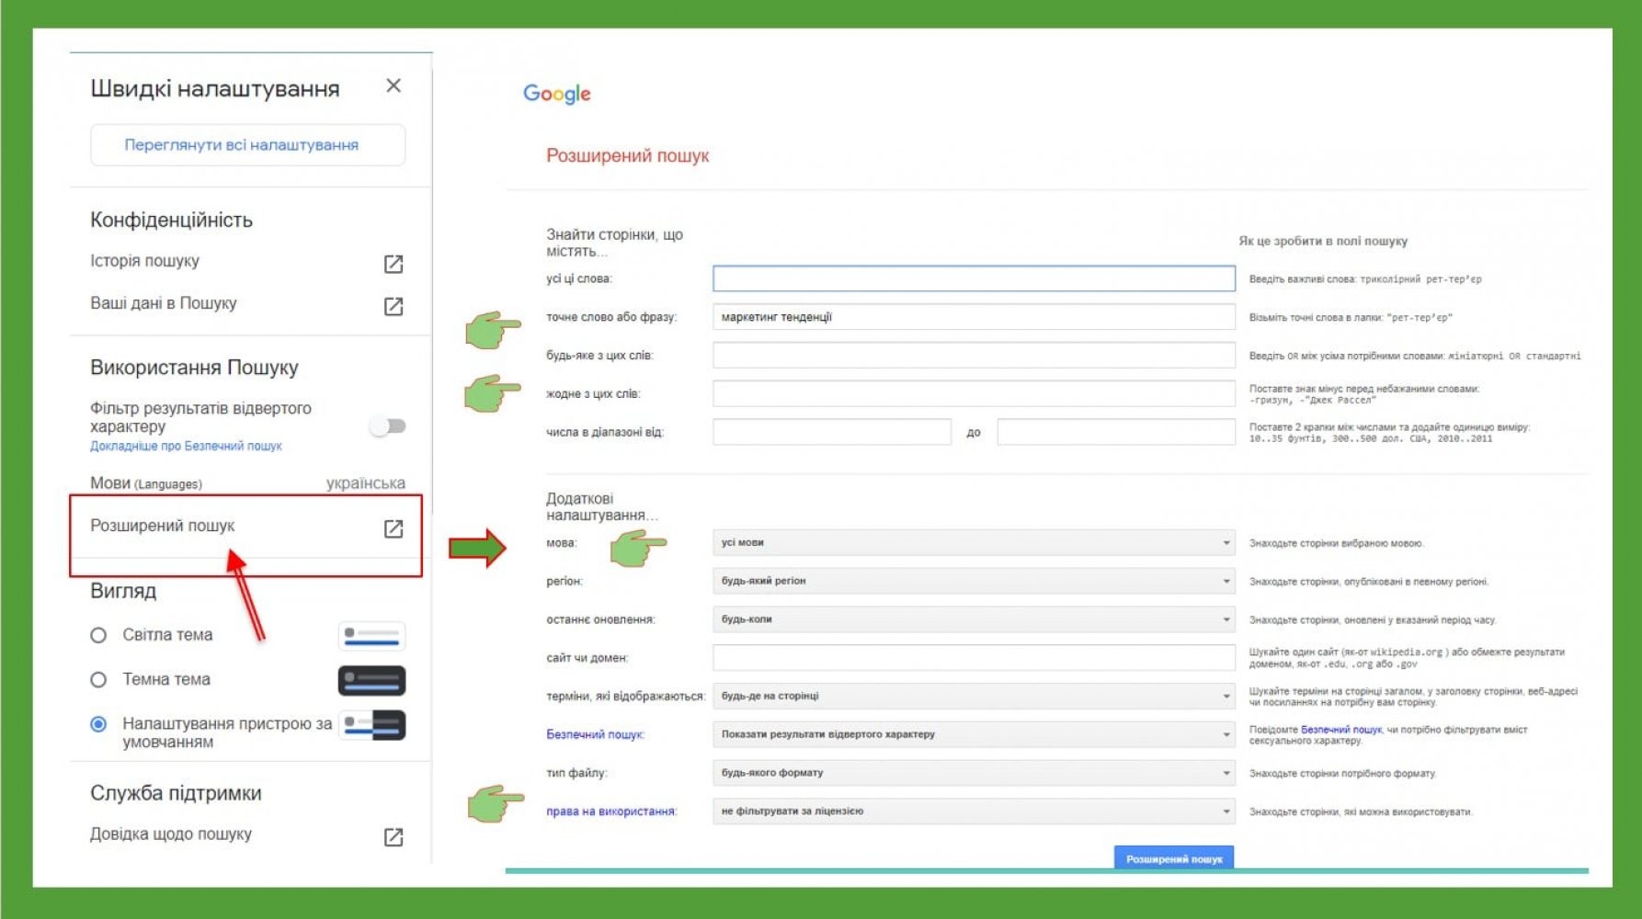Click the 'українська' language value

(366, 483)
